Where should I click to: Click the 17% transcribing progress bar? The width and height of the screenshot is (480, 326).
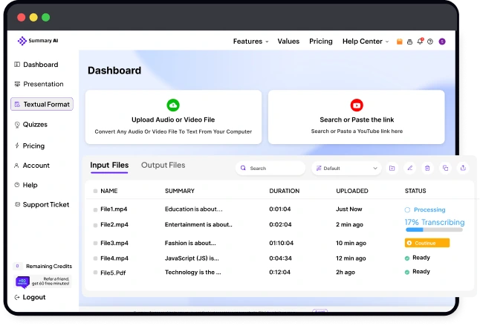pyautogui.click(x=433, y=229)
